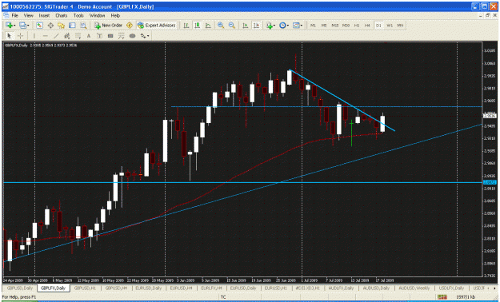The height and width of the screenshot is (302, 500).
Task: Click the connection status 1597/1 kb indicator
Action: (x=466, y=297)
